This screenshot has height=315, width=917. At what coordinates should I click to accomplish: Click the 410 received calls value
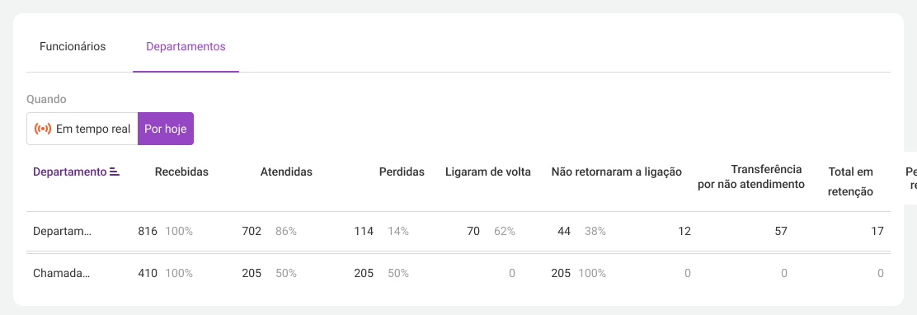click(x=148, y=273)
